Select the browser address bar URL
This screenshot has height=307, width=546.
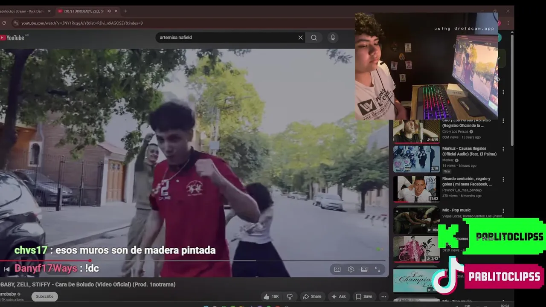point(82,23)
